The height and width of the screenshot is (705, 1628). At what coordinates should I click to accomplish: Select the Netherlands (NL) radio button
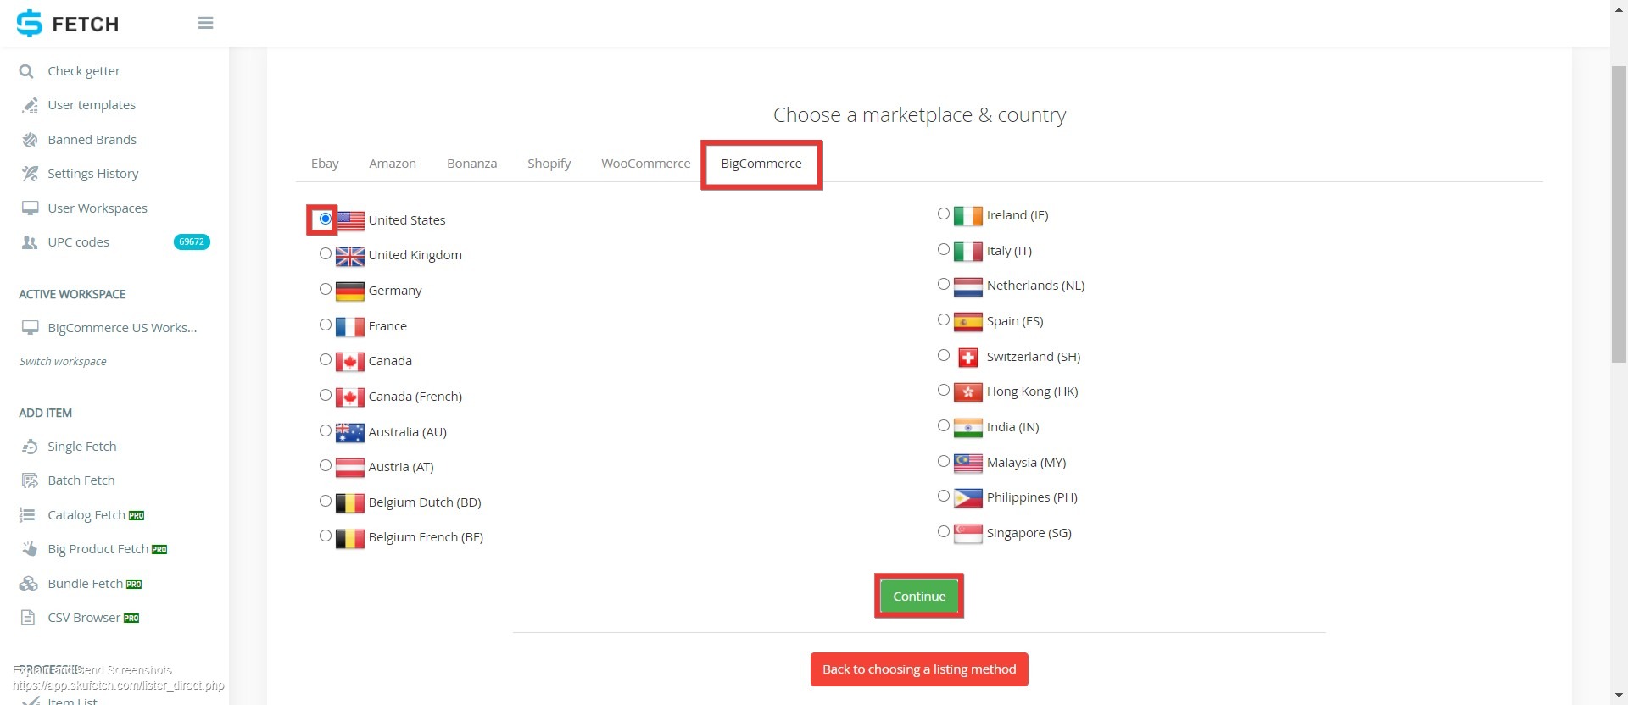click(x=944, y=284)
